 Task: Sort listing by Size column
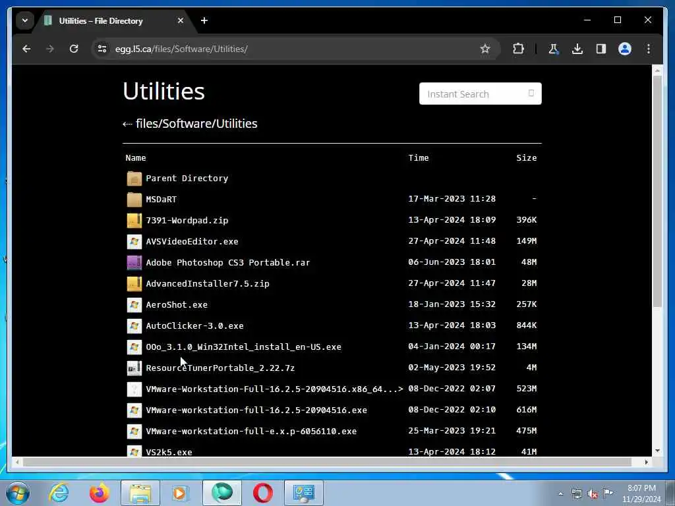(x=527, y=158)
